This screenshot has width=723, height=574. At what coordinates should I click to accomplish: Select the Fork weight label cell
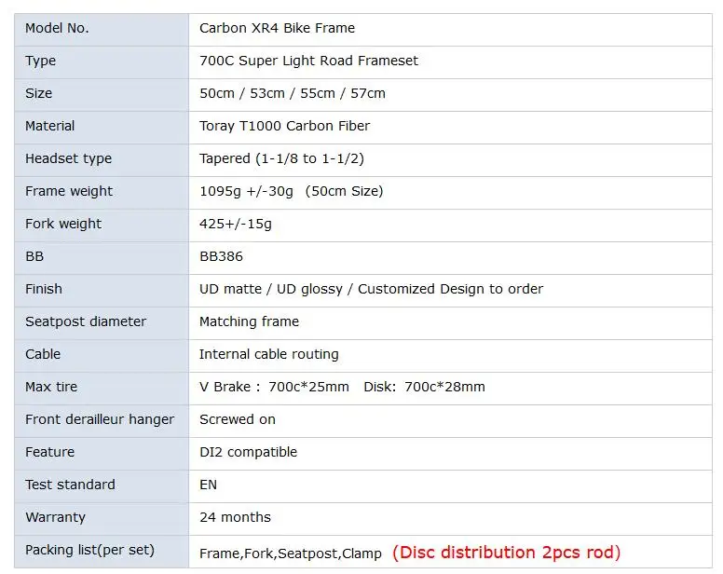[x=102, y=225]
